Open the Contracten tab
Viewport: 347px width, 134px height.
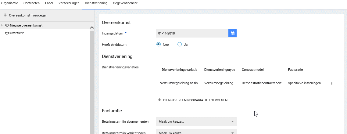(31, 3)
